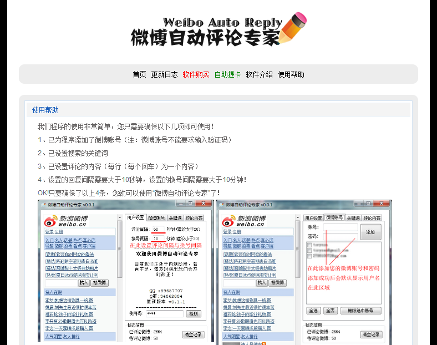Click the large 添加 button
Image resolution: width=437 pixels, height=345 pixels.
tap(370, 232)
